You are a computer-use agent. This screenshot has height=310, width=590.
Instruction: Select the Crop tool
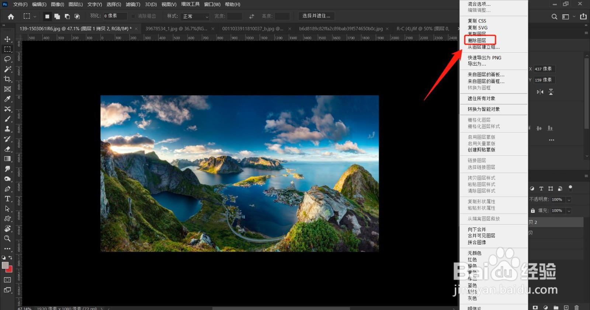(7, 79)
